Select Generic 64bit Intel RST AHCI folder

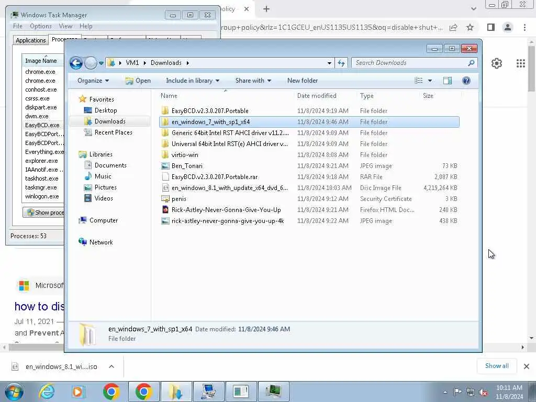point(309,132)
